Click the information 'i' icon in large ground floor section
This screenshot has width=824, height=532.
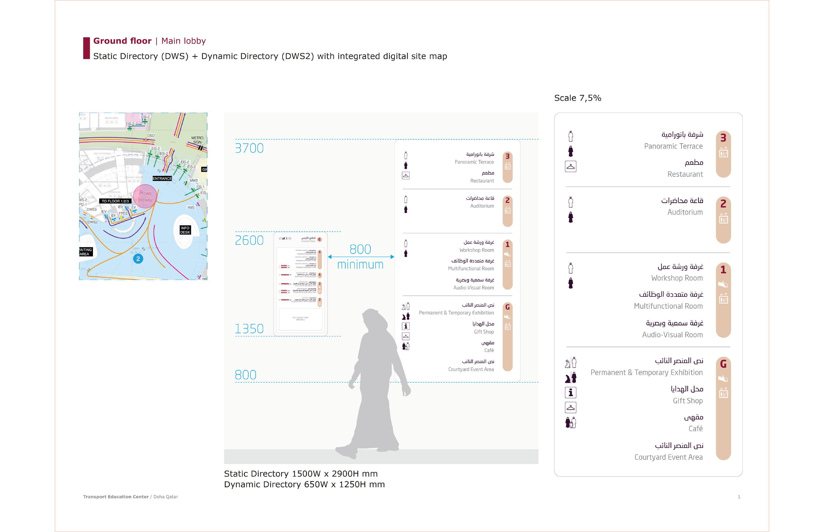coord(570,392)
